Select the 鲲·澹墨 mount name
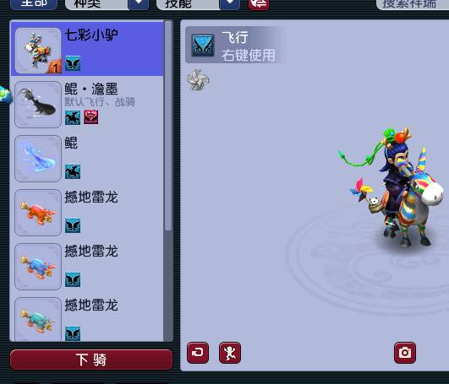The height and width of the screenshot is (384, 449). 91,89
